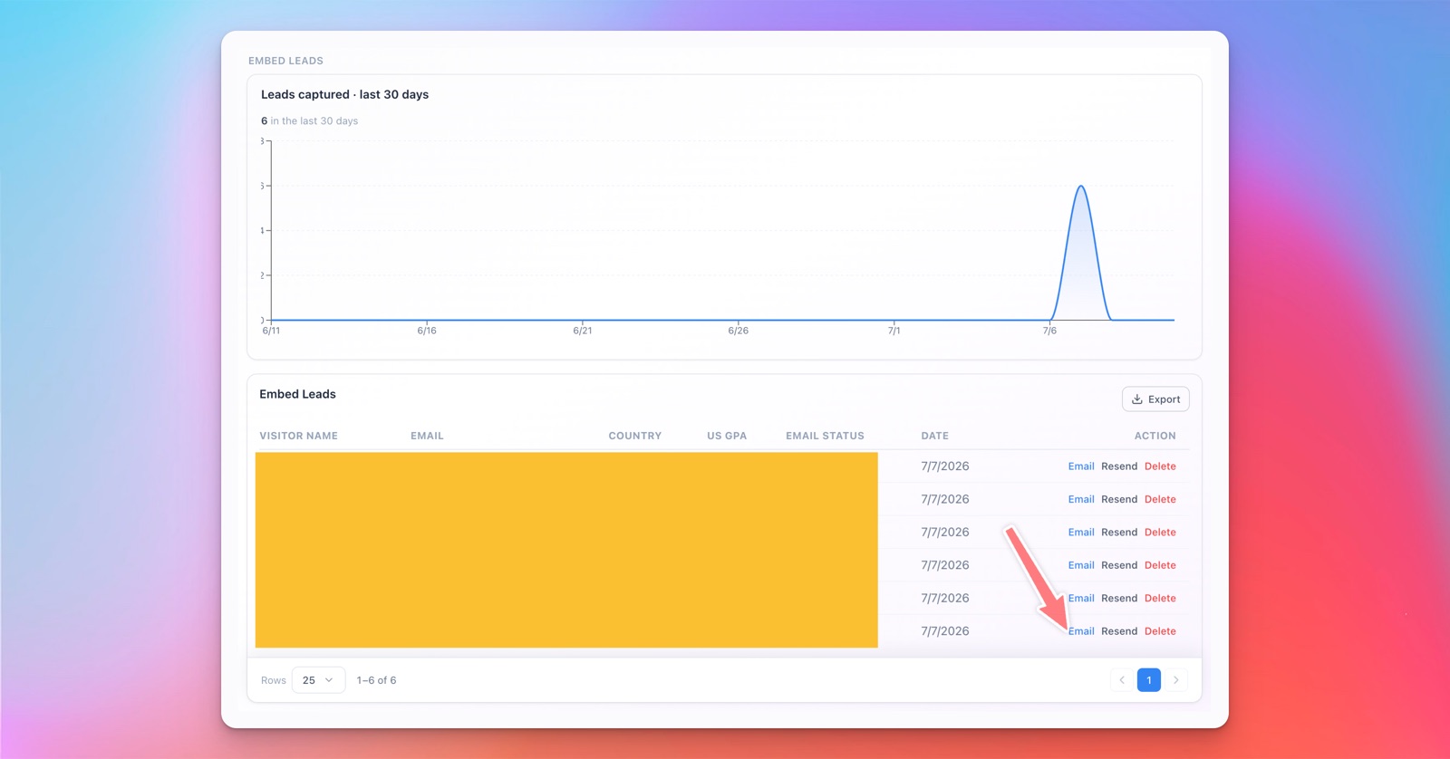Go to previous page arrow
1450x759 pixels.
pos(1122,680)
